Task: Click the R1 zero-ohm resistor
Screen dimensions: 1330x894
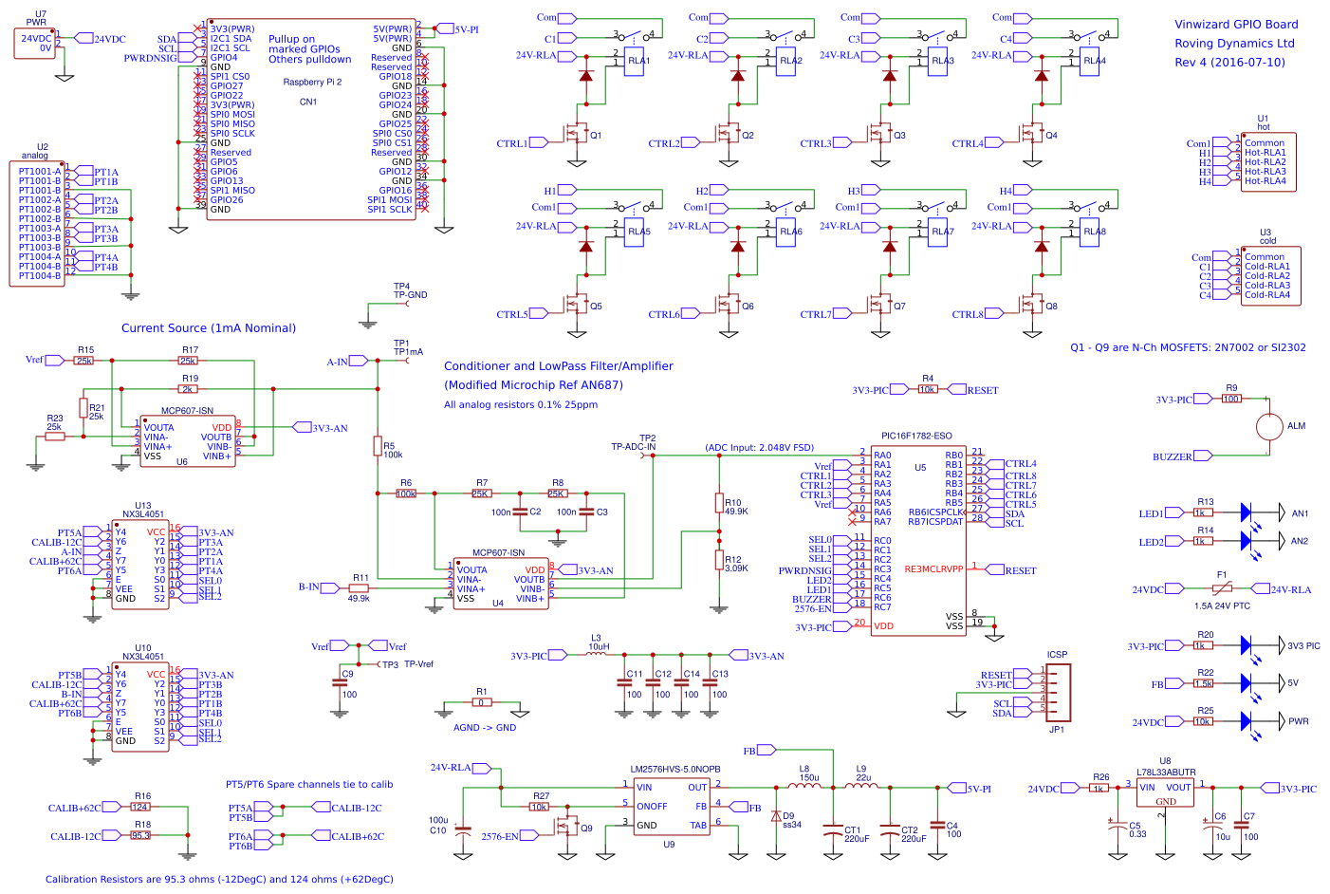Action: click(482, 702)
